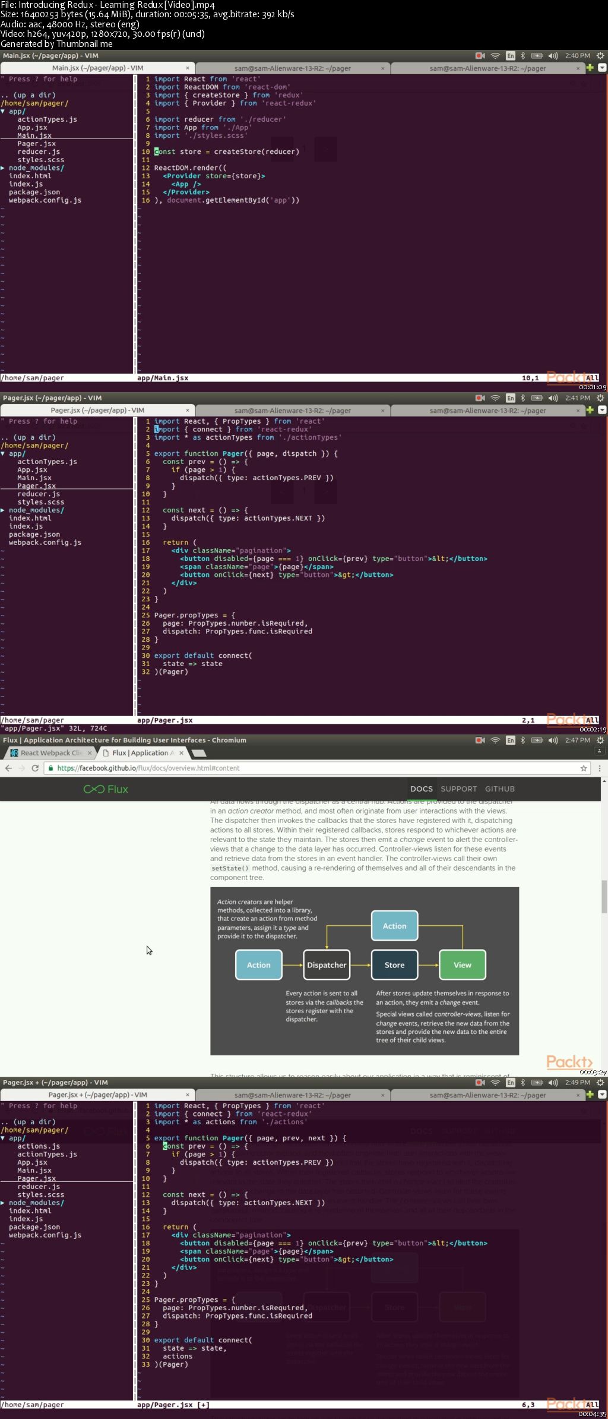Add a terminal tab in Main.jsx window
608x1419 pixels.
(590, 68)
